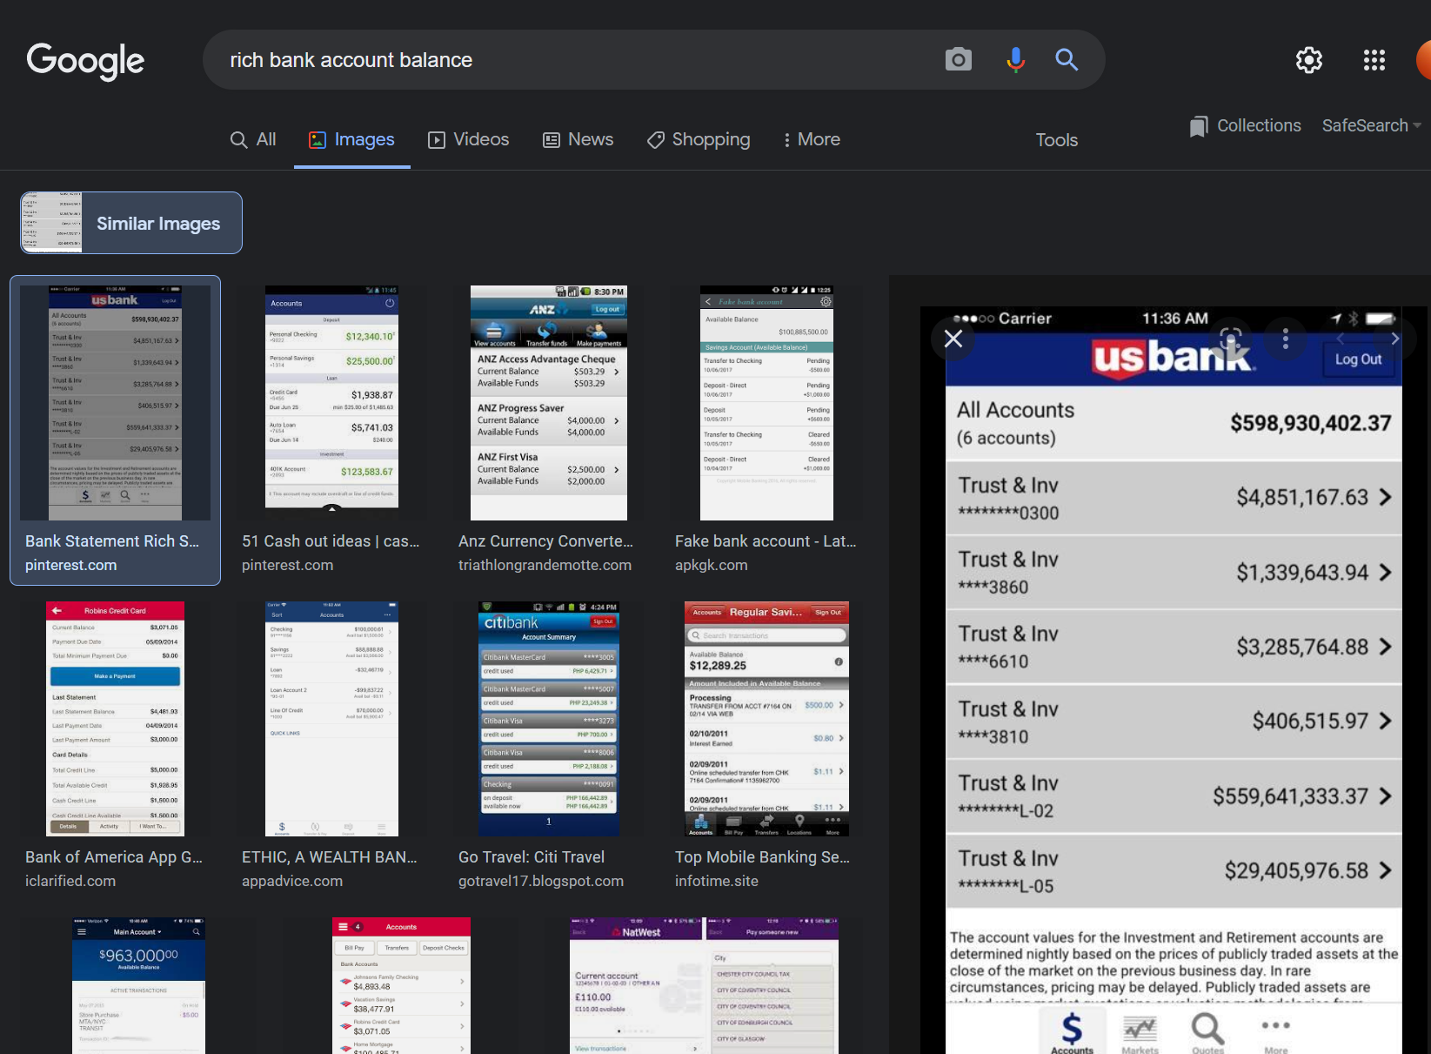The width and height of the screenshot is (1431, 1054).
Task: Switch to the Shopping tab
Action: pos(699,139)
